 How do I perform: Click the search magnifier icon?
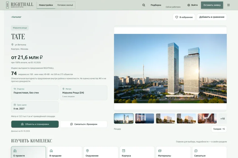click(x=144, y=5)
